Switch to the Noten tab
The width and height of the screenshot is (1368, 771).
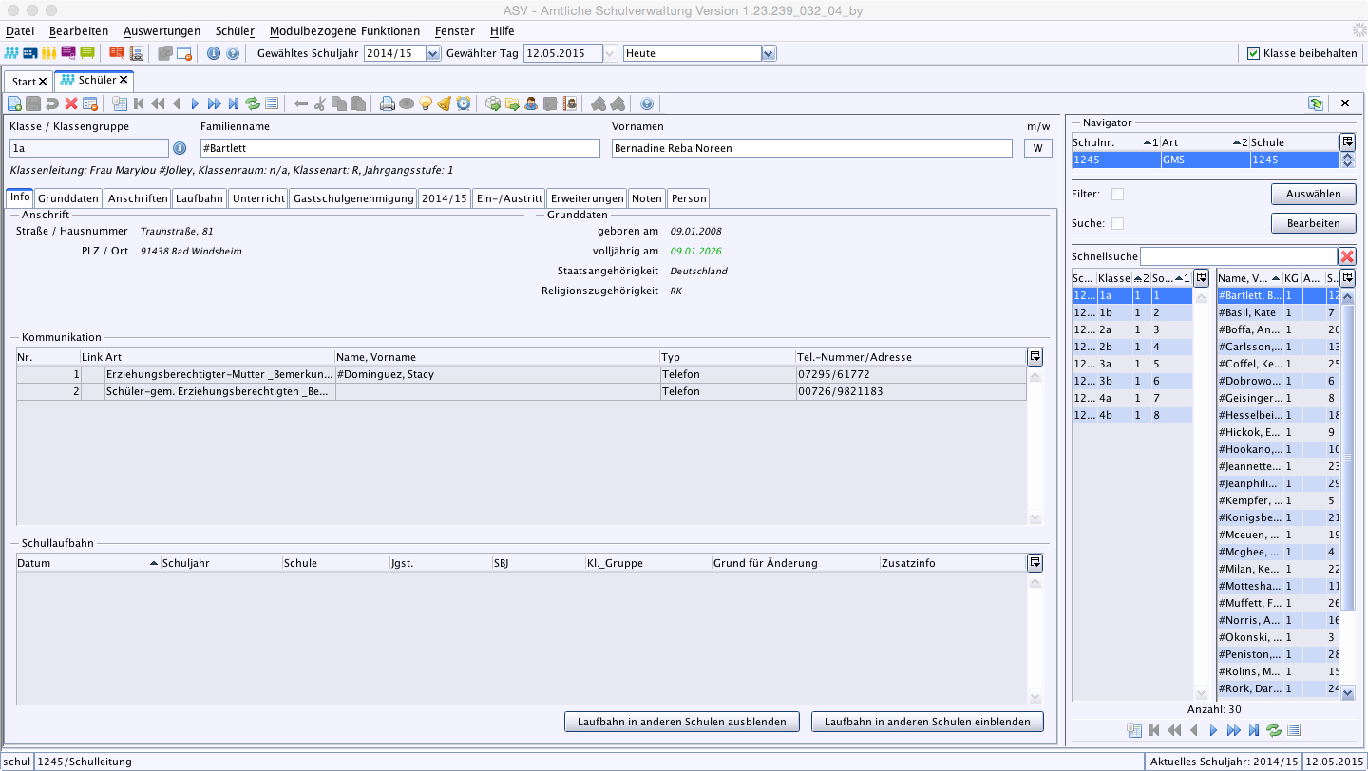(647, 198)
